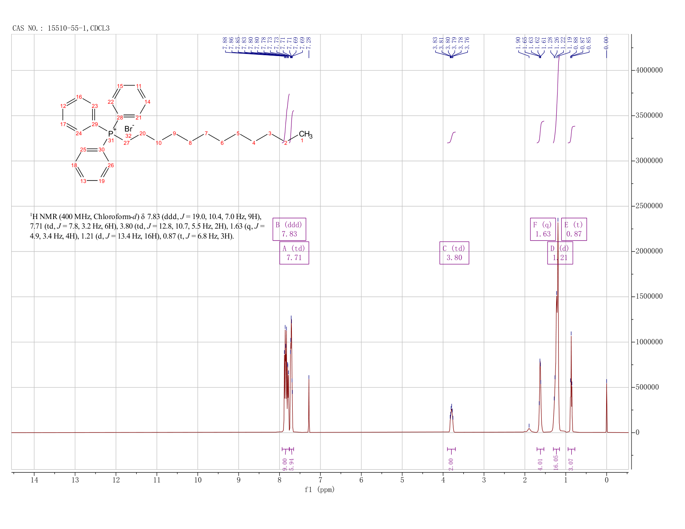Select multiplet label box C (td) 3.80
Screen dimensions: 685x529
(x=454, y=253)
